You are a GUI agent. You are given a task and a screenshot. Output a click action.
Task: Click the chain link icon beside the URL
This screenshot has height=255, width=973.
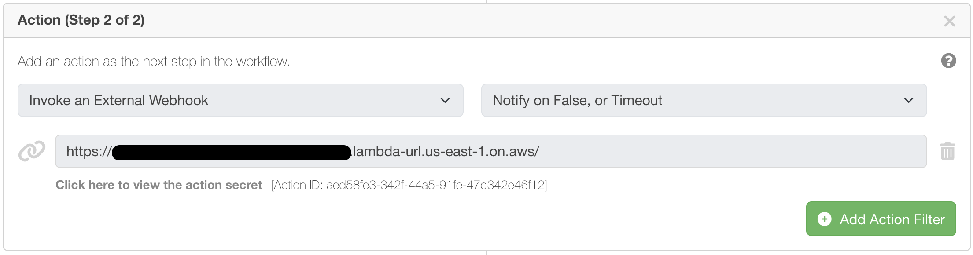pos(32,151)
